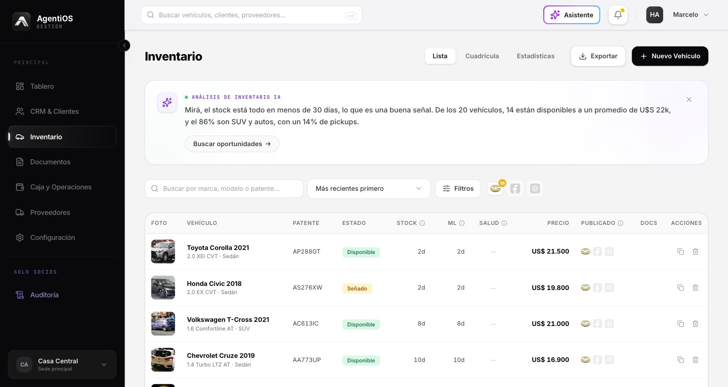Viewport: 728px width, 387px height.
Task: Click the Publicado column info icon
Action: (620, 223)
